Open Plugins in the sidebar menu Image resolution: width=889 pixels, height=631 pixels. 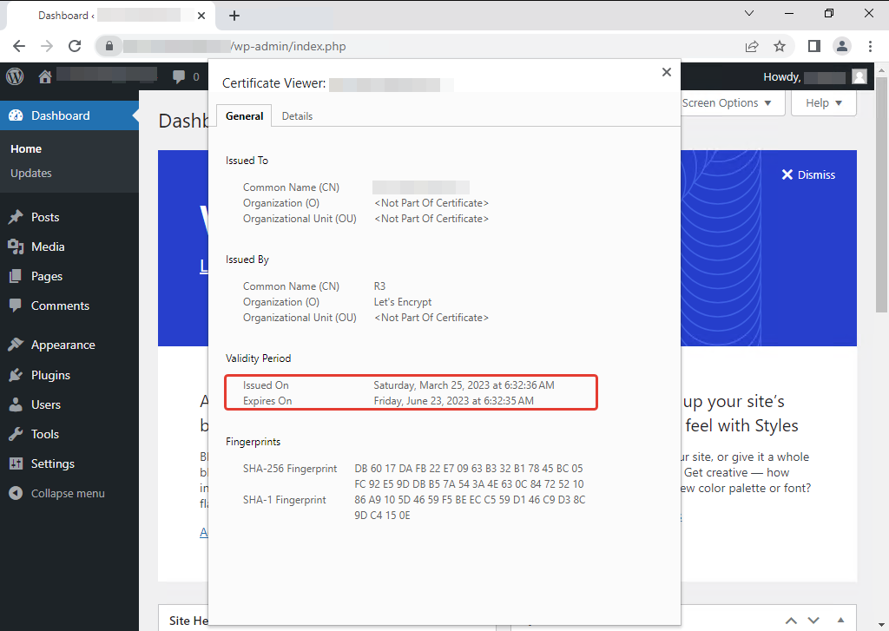(50, 375)
